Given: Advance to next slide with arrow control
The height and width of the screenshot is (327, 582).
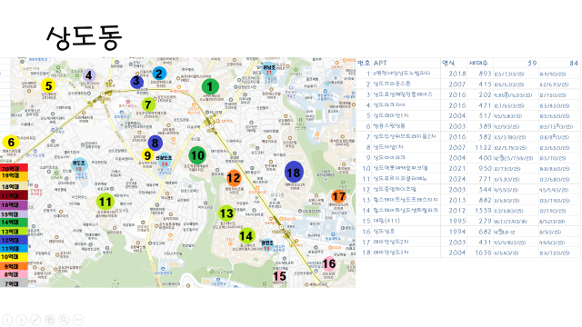Looking at the screenshot, I should 21,320.
